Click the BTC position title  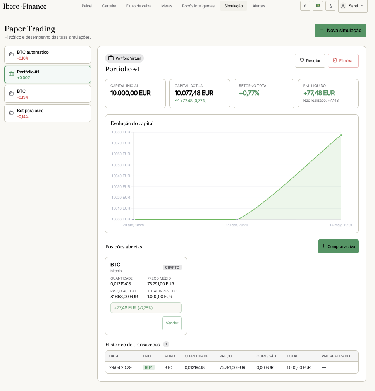click(x=115, y=265)
